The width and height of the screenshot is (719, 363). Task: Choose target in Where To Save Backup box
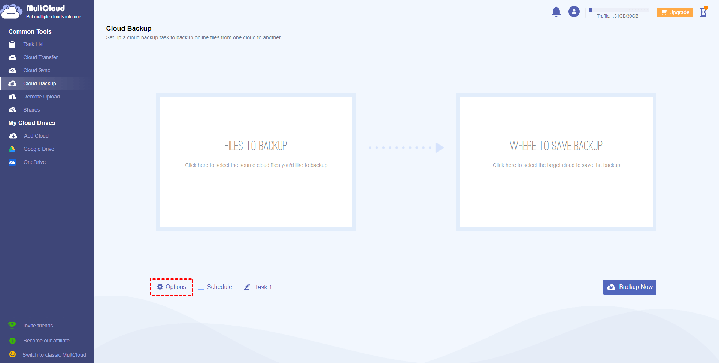[x=556, y=162]
